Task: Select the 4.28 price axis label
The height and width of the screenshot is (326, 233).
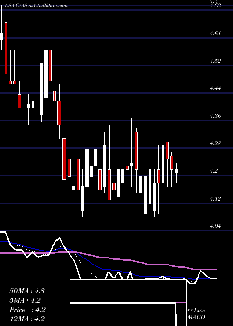Action: point(215,143)
